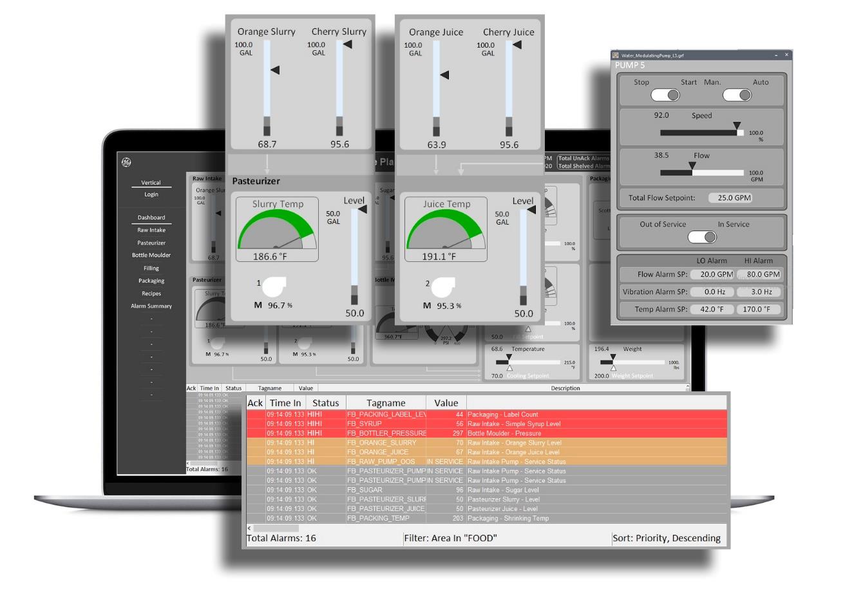Click the Cherry Juice level marker arrow

coord(517,45)
